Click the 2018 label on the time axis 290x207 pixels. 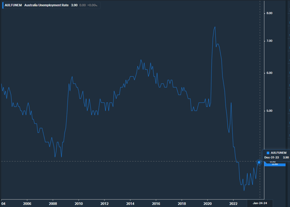pyautogui.click(x=182, y=204)
